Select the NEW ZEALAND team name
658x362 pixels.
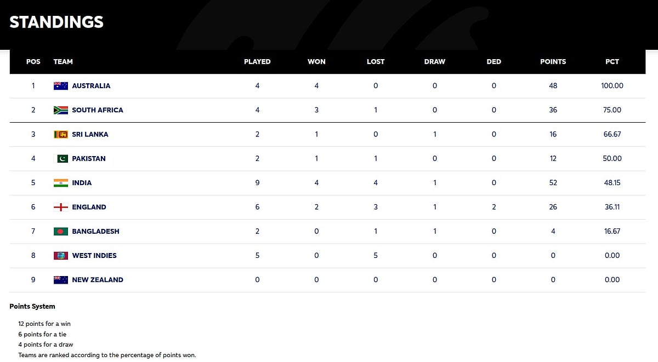click(98, 280)
